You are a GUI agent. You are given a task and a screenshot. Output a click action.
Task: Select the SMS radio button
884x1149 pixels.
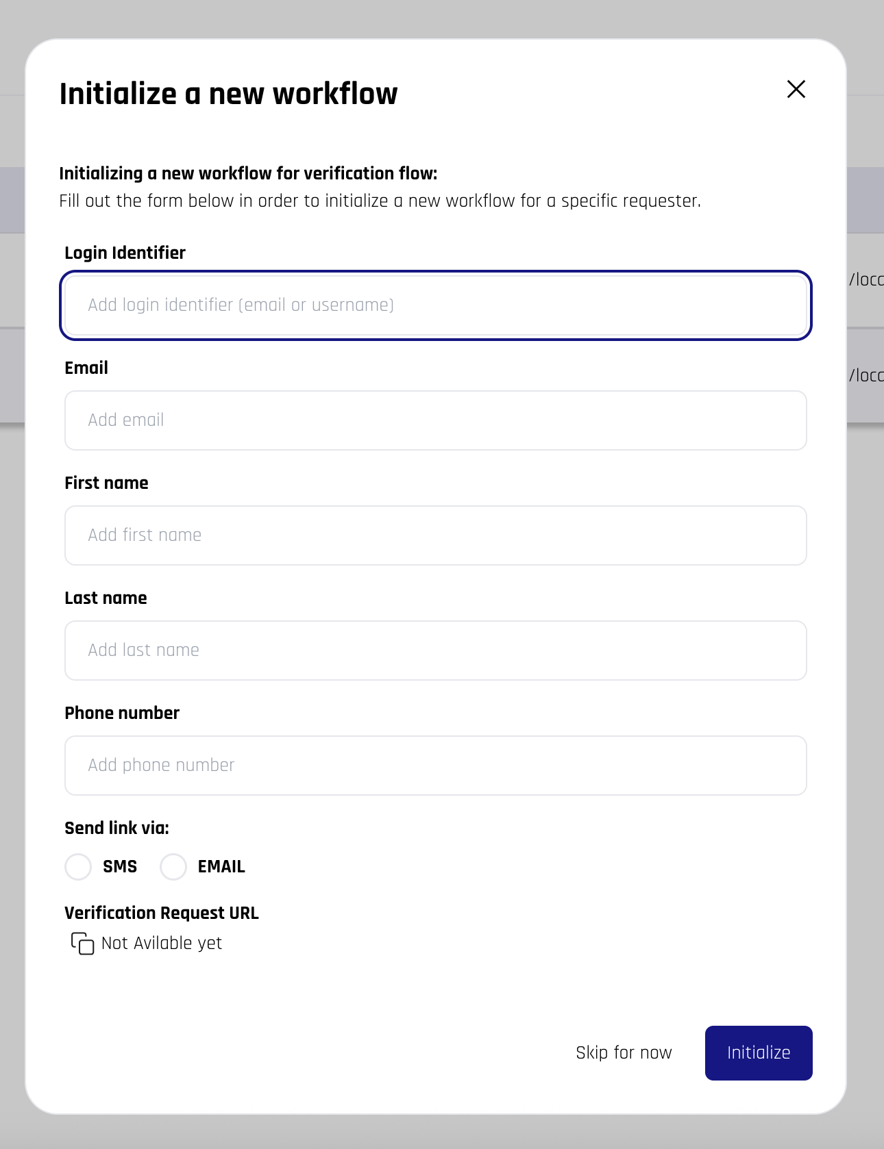pyautogui.click(x=78, y=866)
